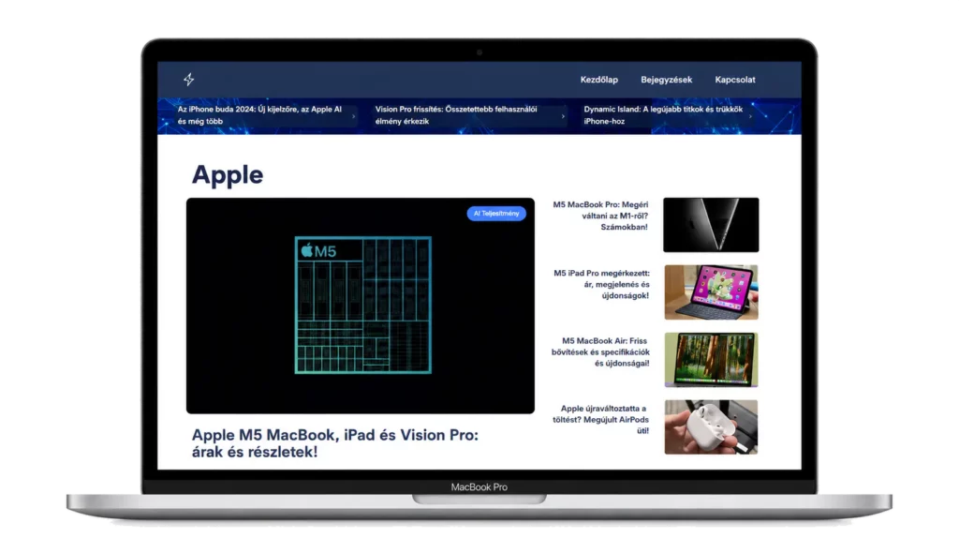Open the Kezdőlap menu item
Viewport: 959px width, 553px height.
(598, 80)
